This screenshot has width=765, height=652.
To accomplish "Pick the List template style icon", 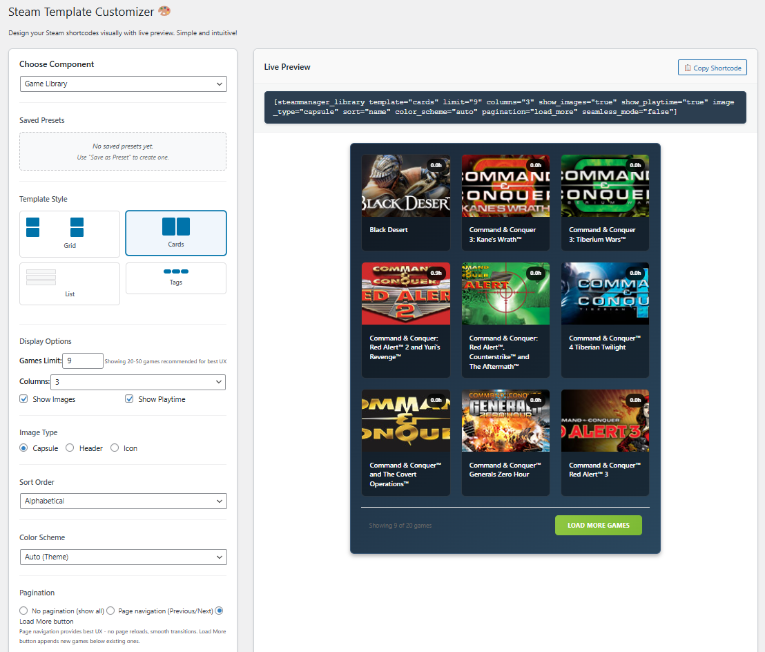I will tap(41, 277).
